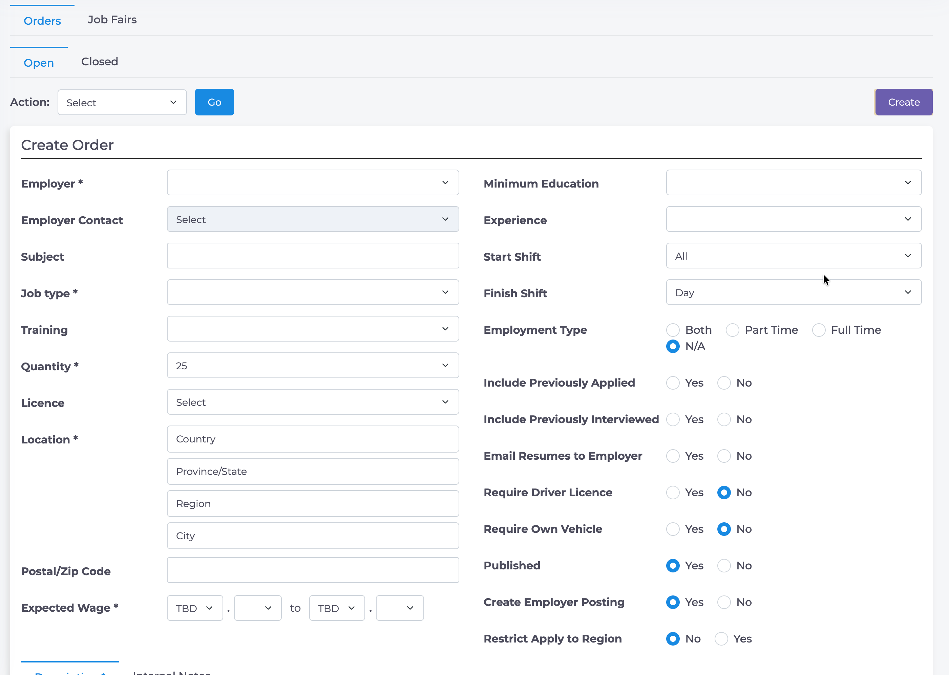The height and width of the screenshot is (675, 949).
Task: Choose Yes for Include Previously Applied
Action: click(673, 383)
